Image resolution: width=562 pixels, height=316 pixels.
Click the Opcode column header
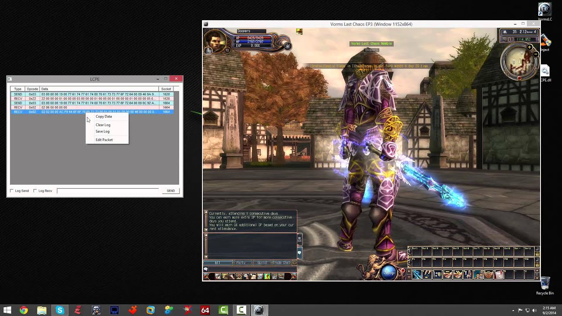coord(32,89)
